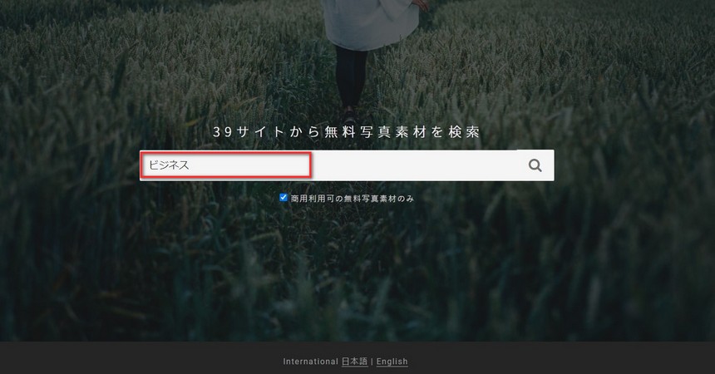This screenshot has width=715, height=374.
Task: Click the International label in the footer
Action: 310,362
